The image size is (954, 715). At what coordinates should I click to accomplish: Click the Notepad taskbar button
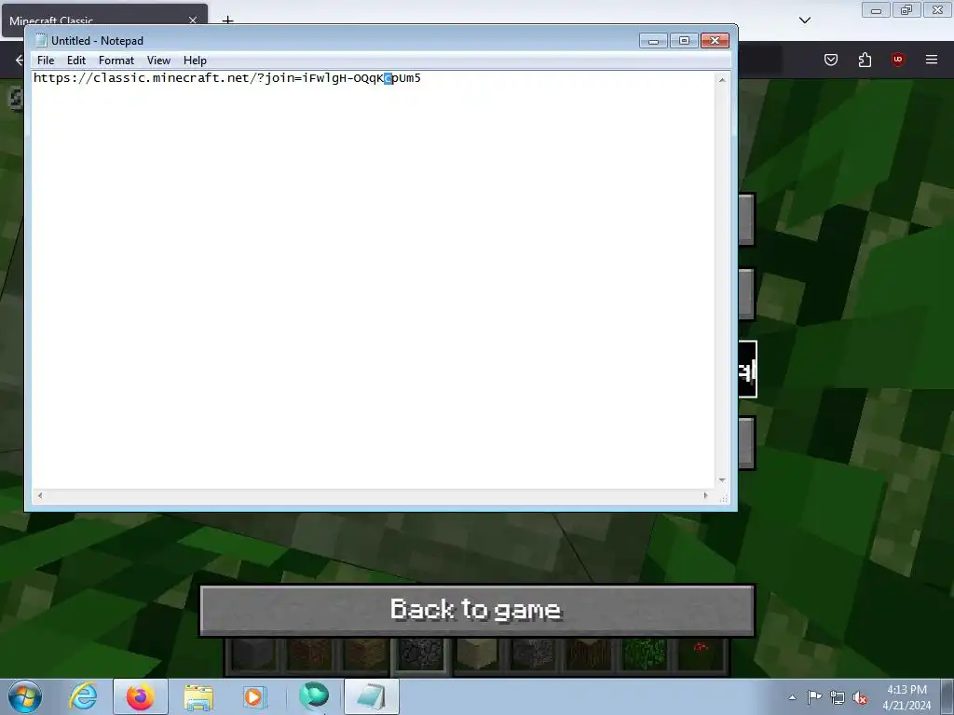[x=372, y=696]
